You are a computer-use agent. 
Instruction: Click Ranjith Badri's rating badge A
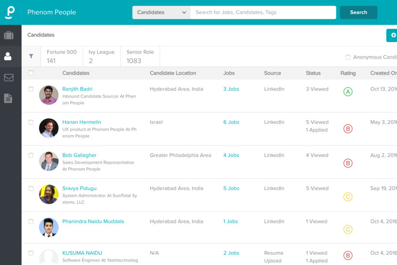point(348,92)
